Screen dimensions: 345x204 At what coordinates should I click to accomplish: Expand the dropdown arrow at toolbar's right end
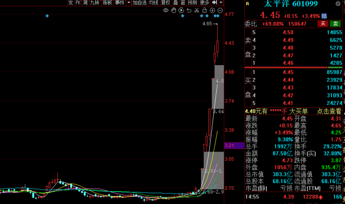(x=221, y=3)
